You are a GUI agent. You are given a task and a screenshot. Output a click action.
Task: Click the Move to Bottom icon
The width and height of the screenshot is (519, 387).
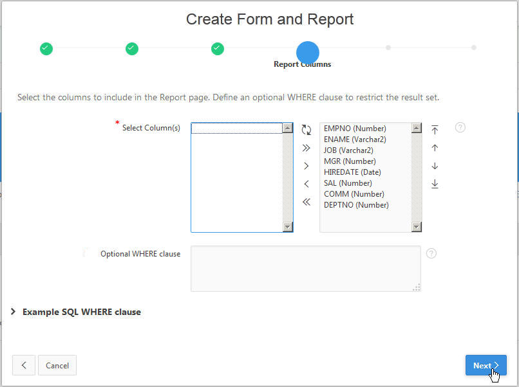(x=435, y=184)
